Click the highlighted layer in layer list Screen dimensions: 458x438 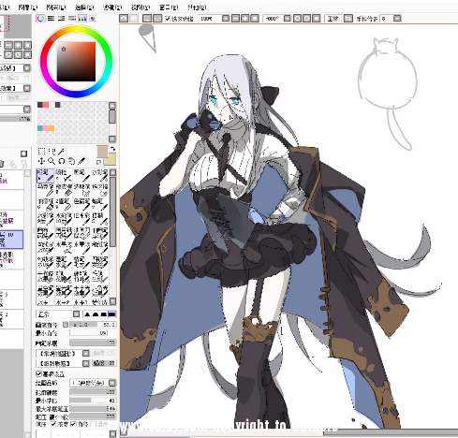[x=11, y=240]
